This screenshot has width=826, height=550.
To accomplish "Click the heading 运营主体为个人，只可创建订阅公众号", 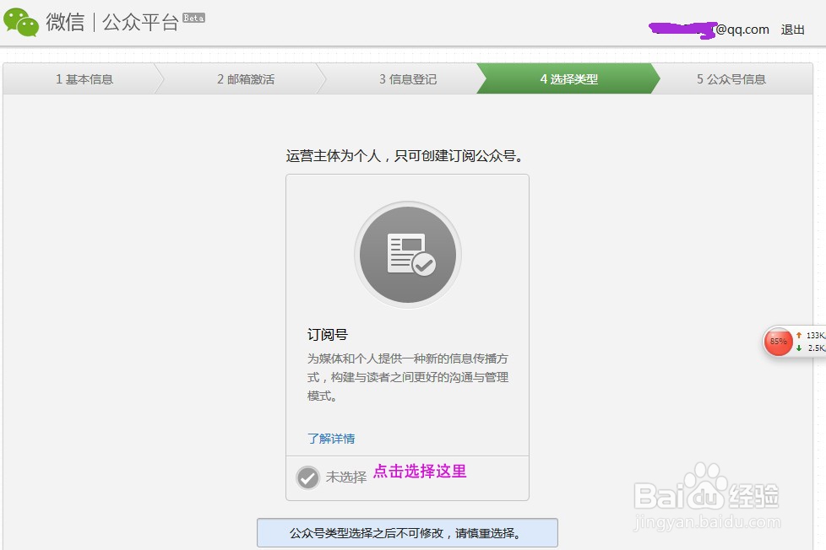I will 405,156.
